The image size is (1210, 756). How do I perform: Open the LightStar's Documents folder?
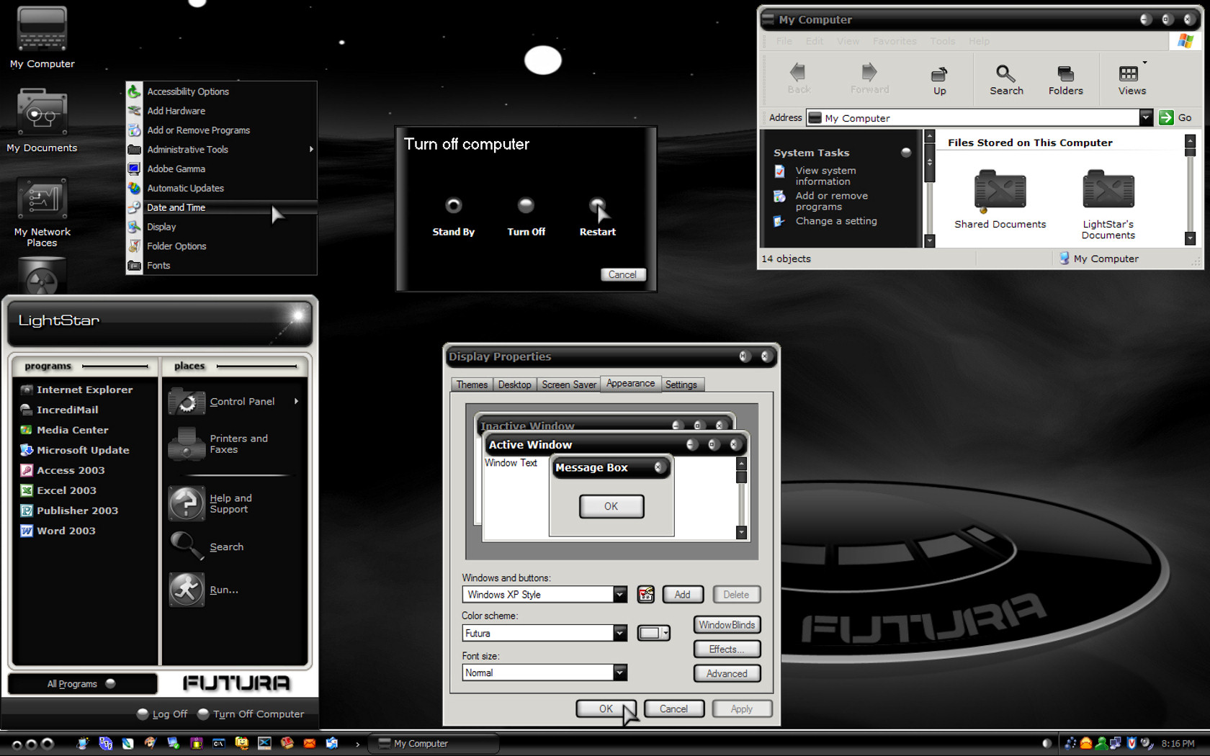tap(1108, 204)
